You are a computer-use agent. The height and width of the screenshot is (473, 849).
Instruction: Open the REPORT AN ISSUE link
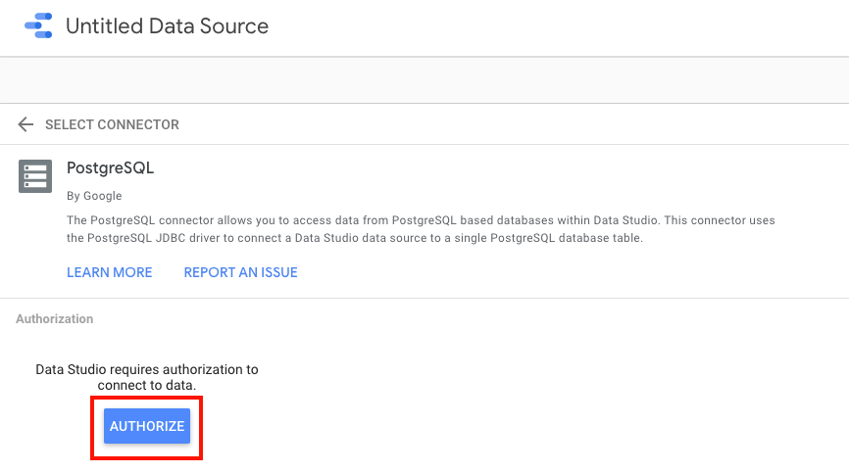240,272
